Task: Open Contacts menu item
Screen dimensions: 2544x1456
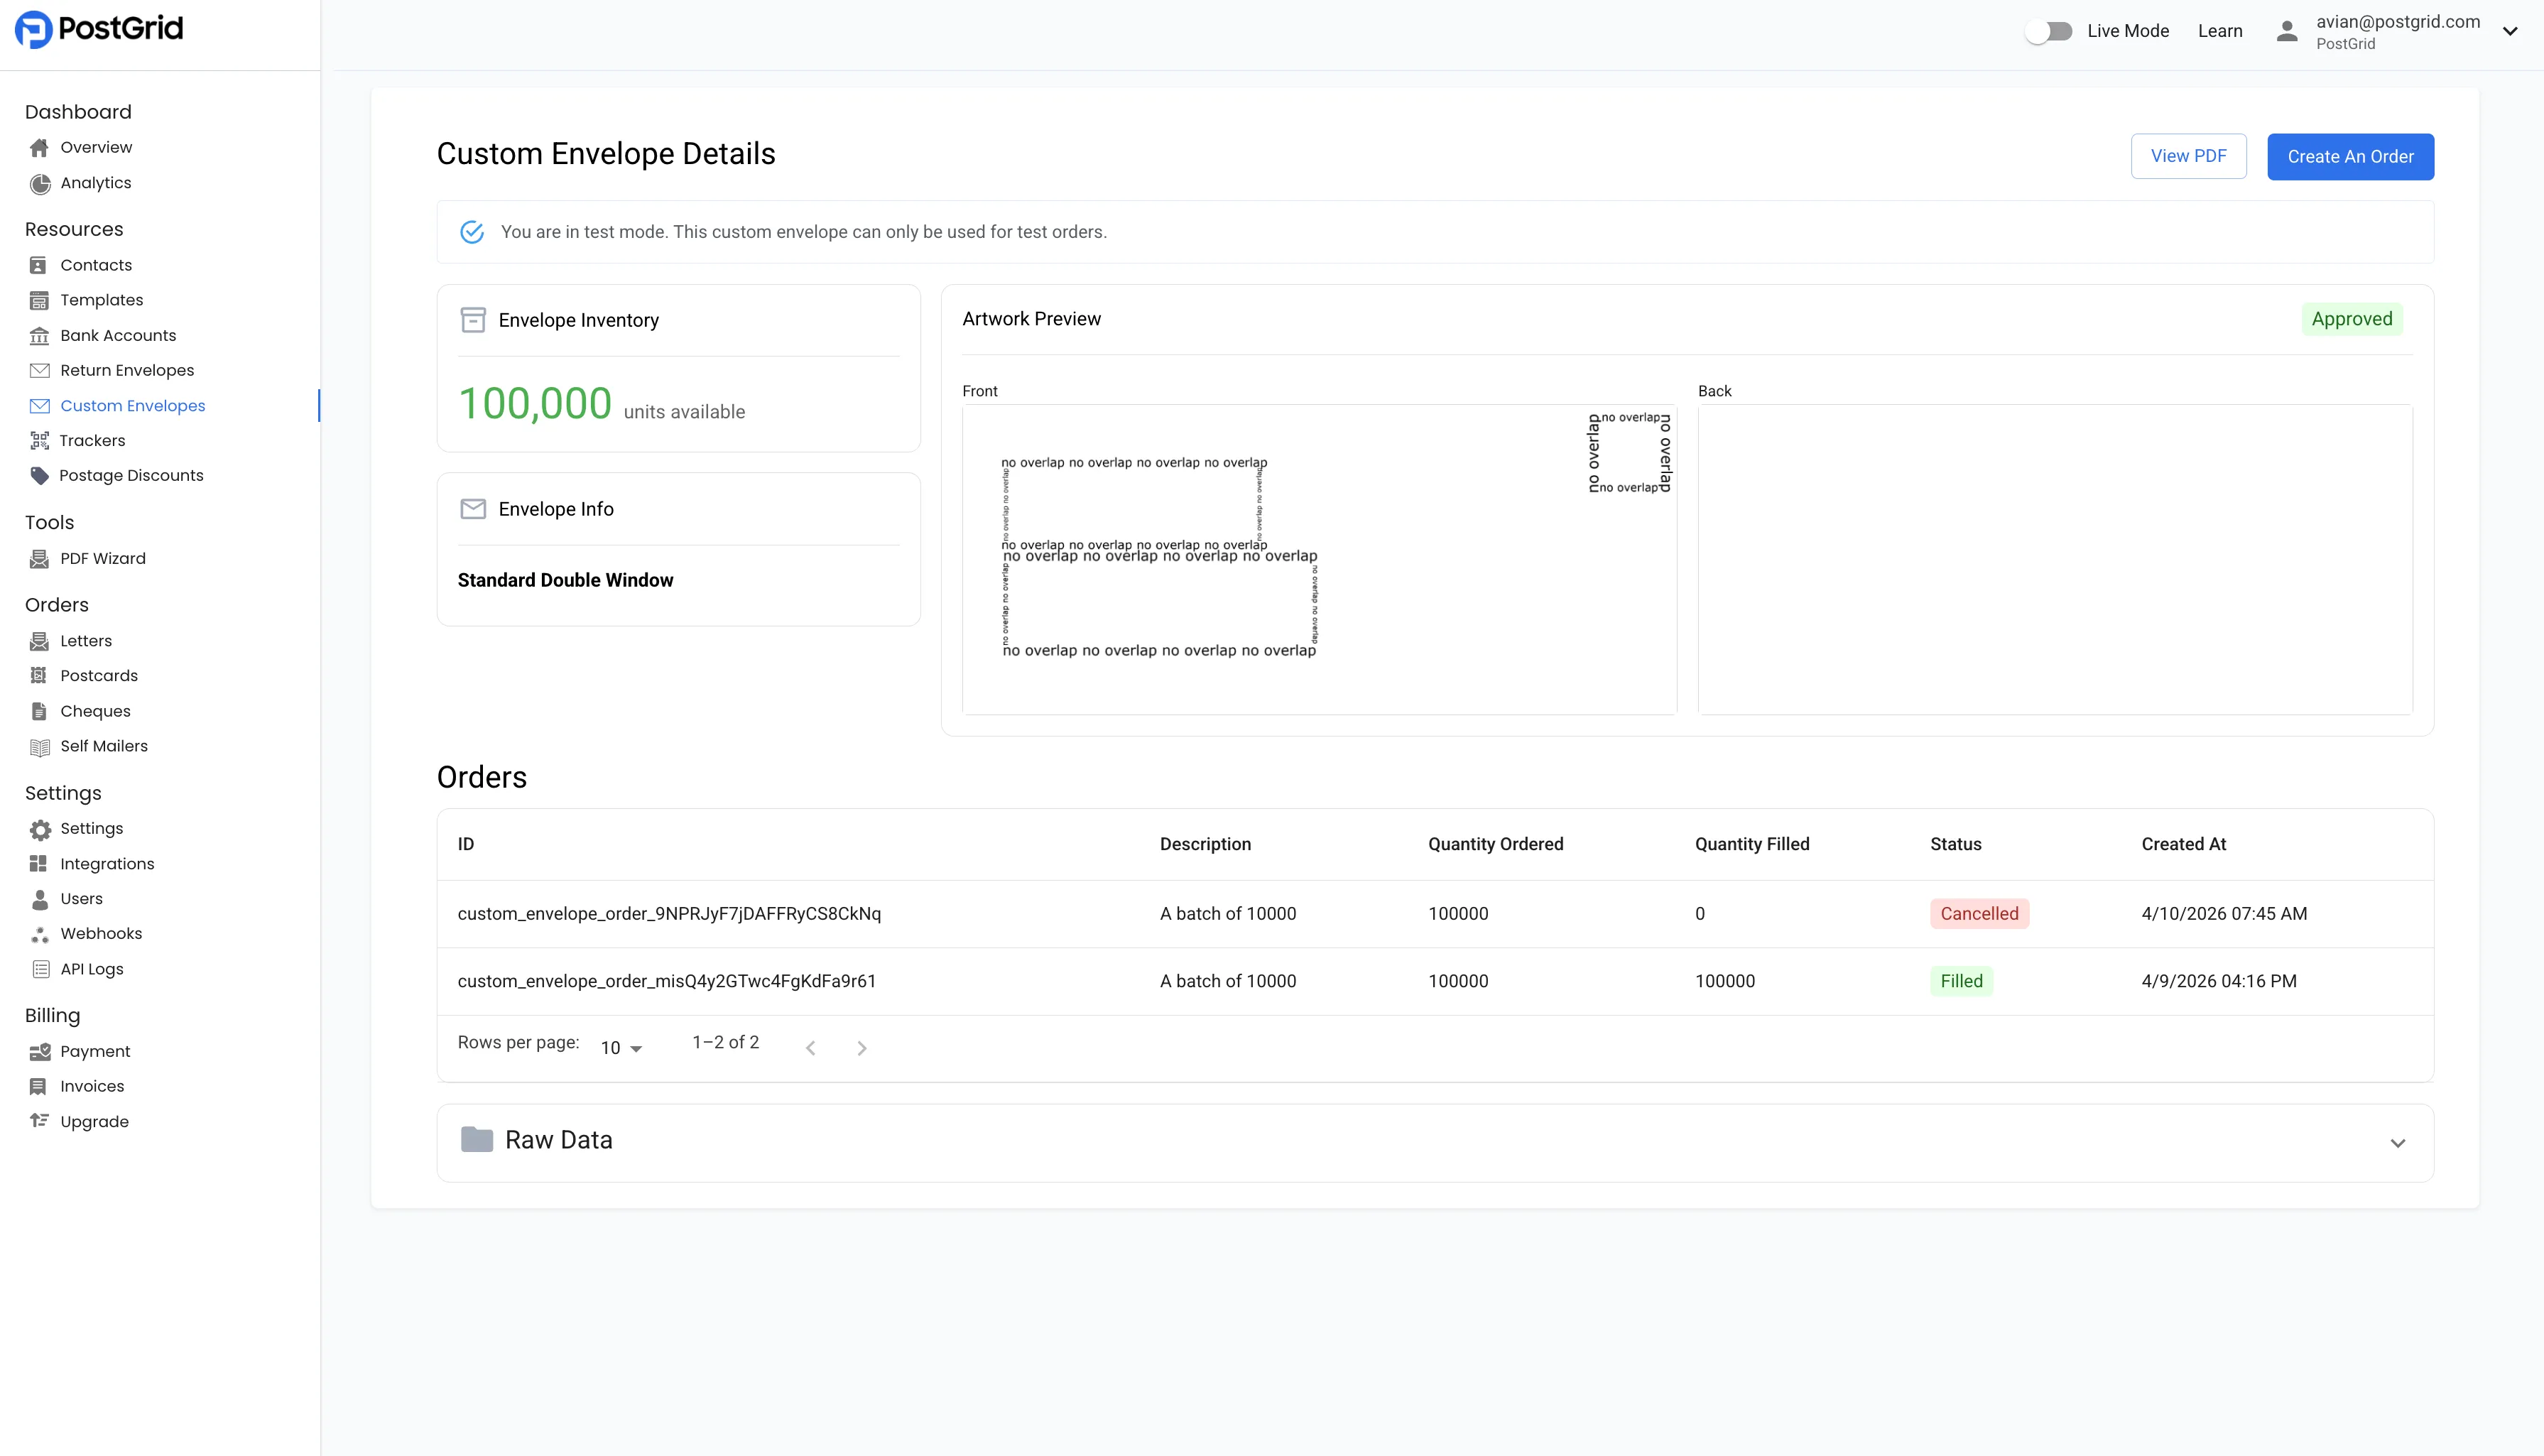Action: pos(96,265)
